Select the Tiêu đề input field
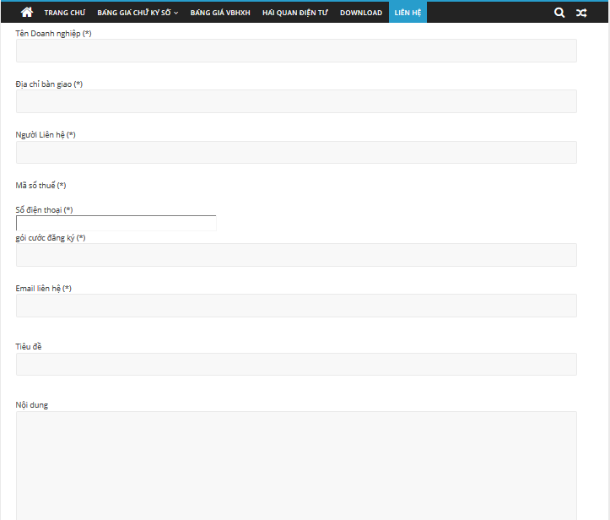Viewport: 610px width, 520px height. tap(296, 364)
